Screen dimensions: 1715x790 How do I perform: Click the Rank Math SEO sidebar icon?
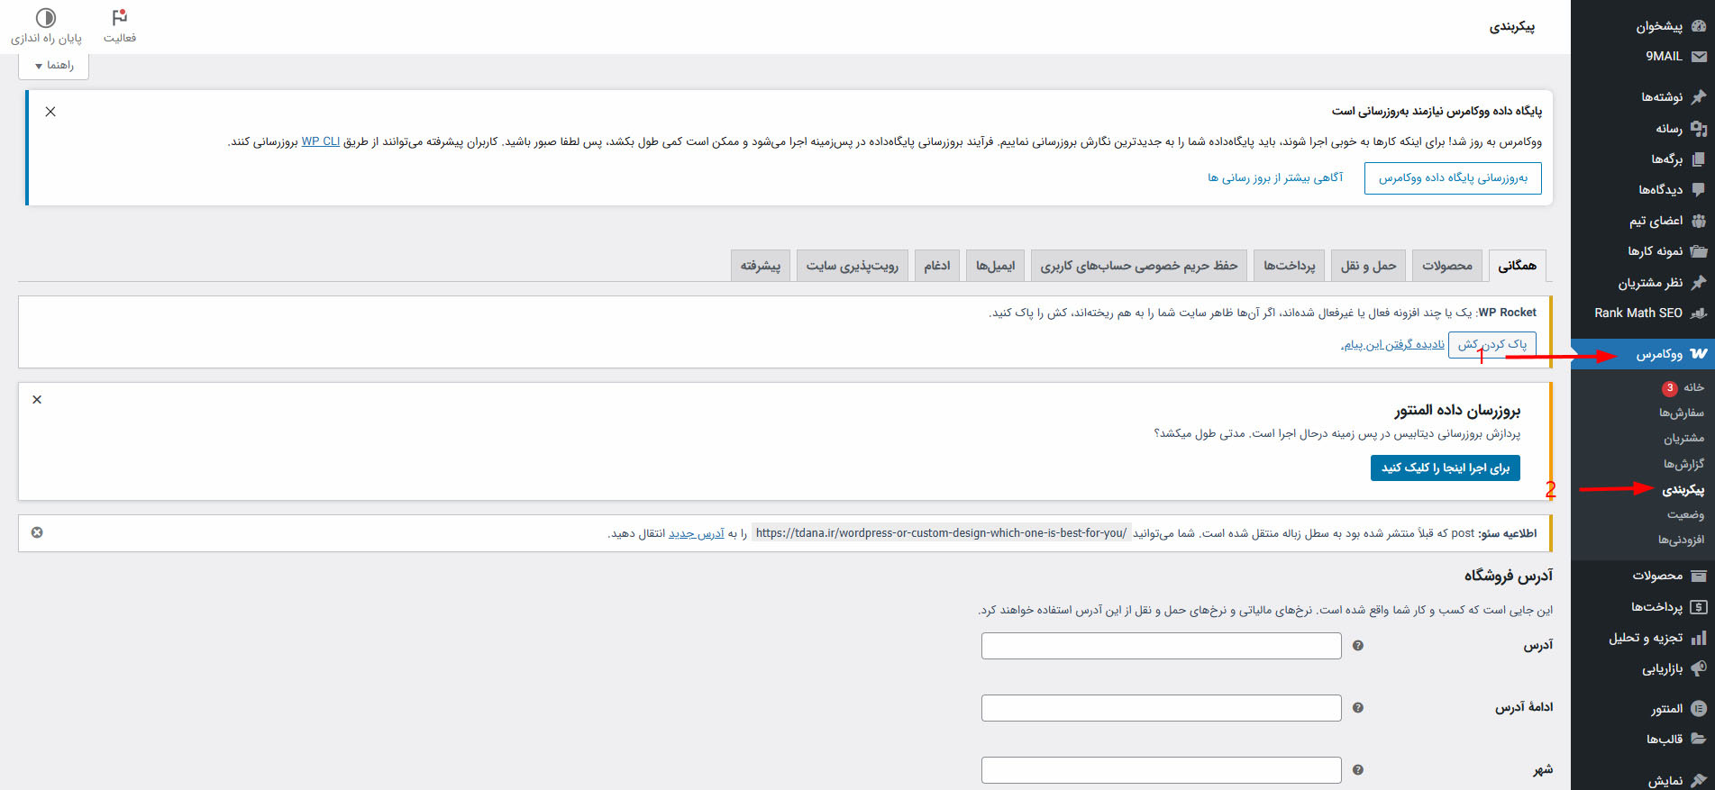[x=1699, y=313]
